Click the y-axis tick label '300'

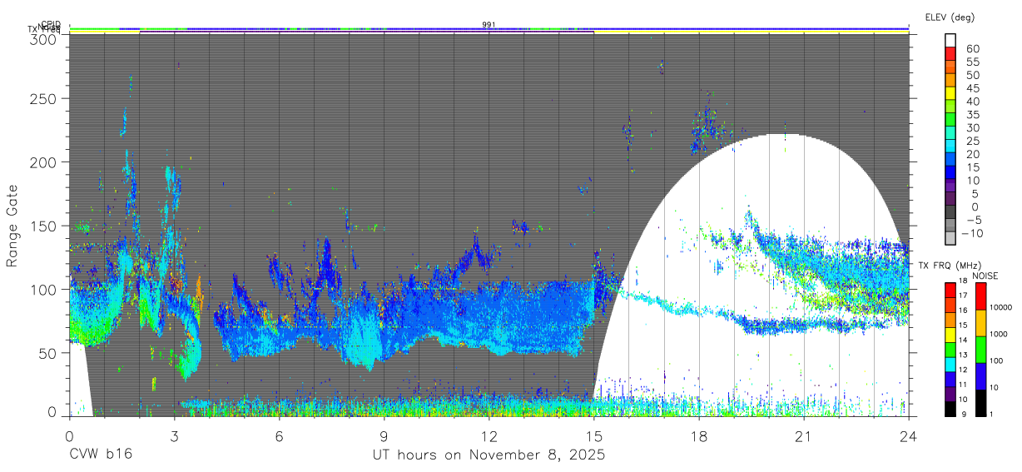pos(43,38)
